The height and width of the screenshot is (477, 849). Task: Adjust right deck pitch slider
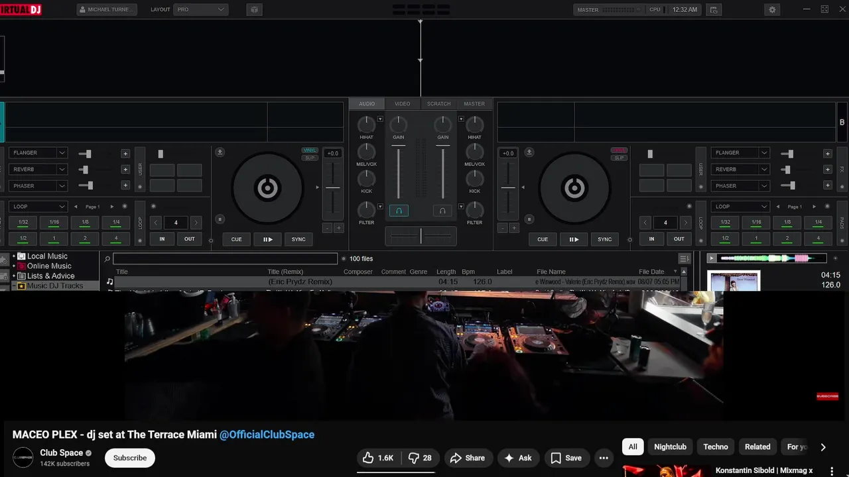pos(508,189)
